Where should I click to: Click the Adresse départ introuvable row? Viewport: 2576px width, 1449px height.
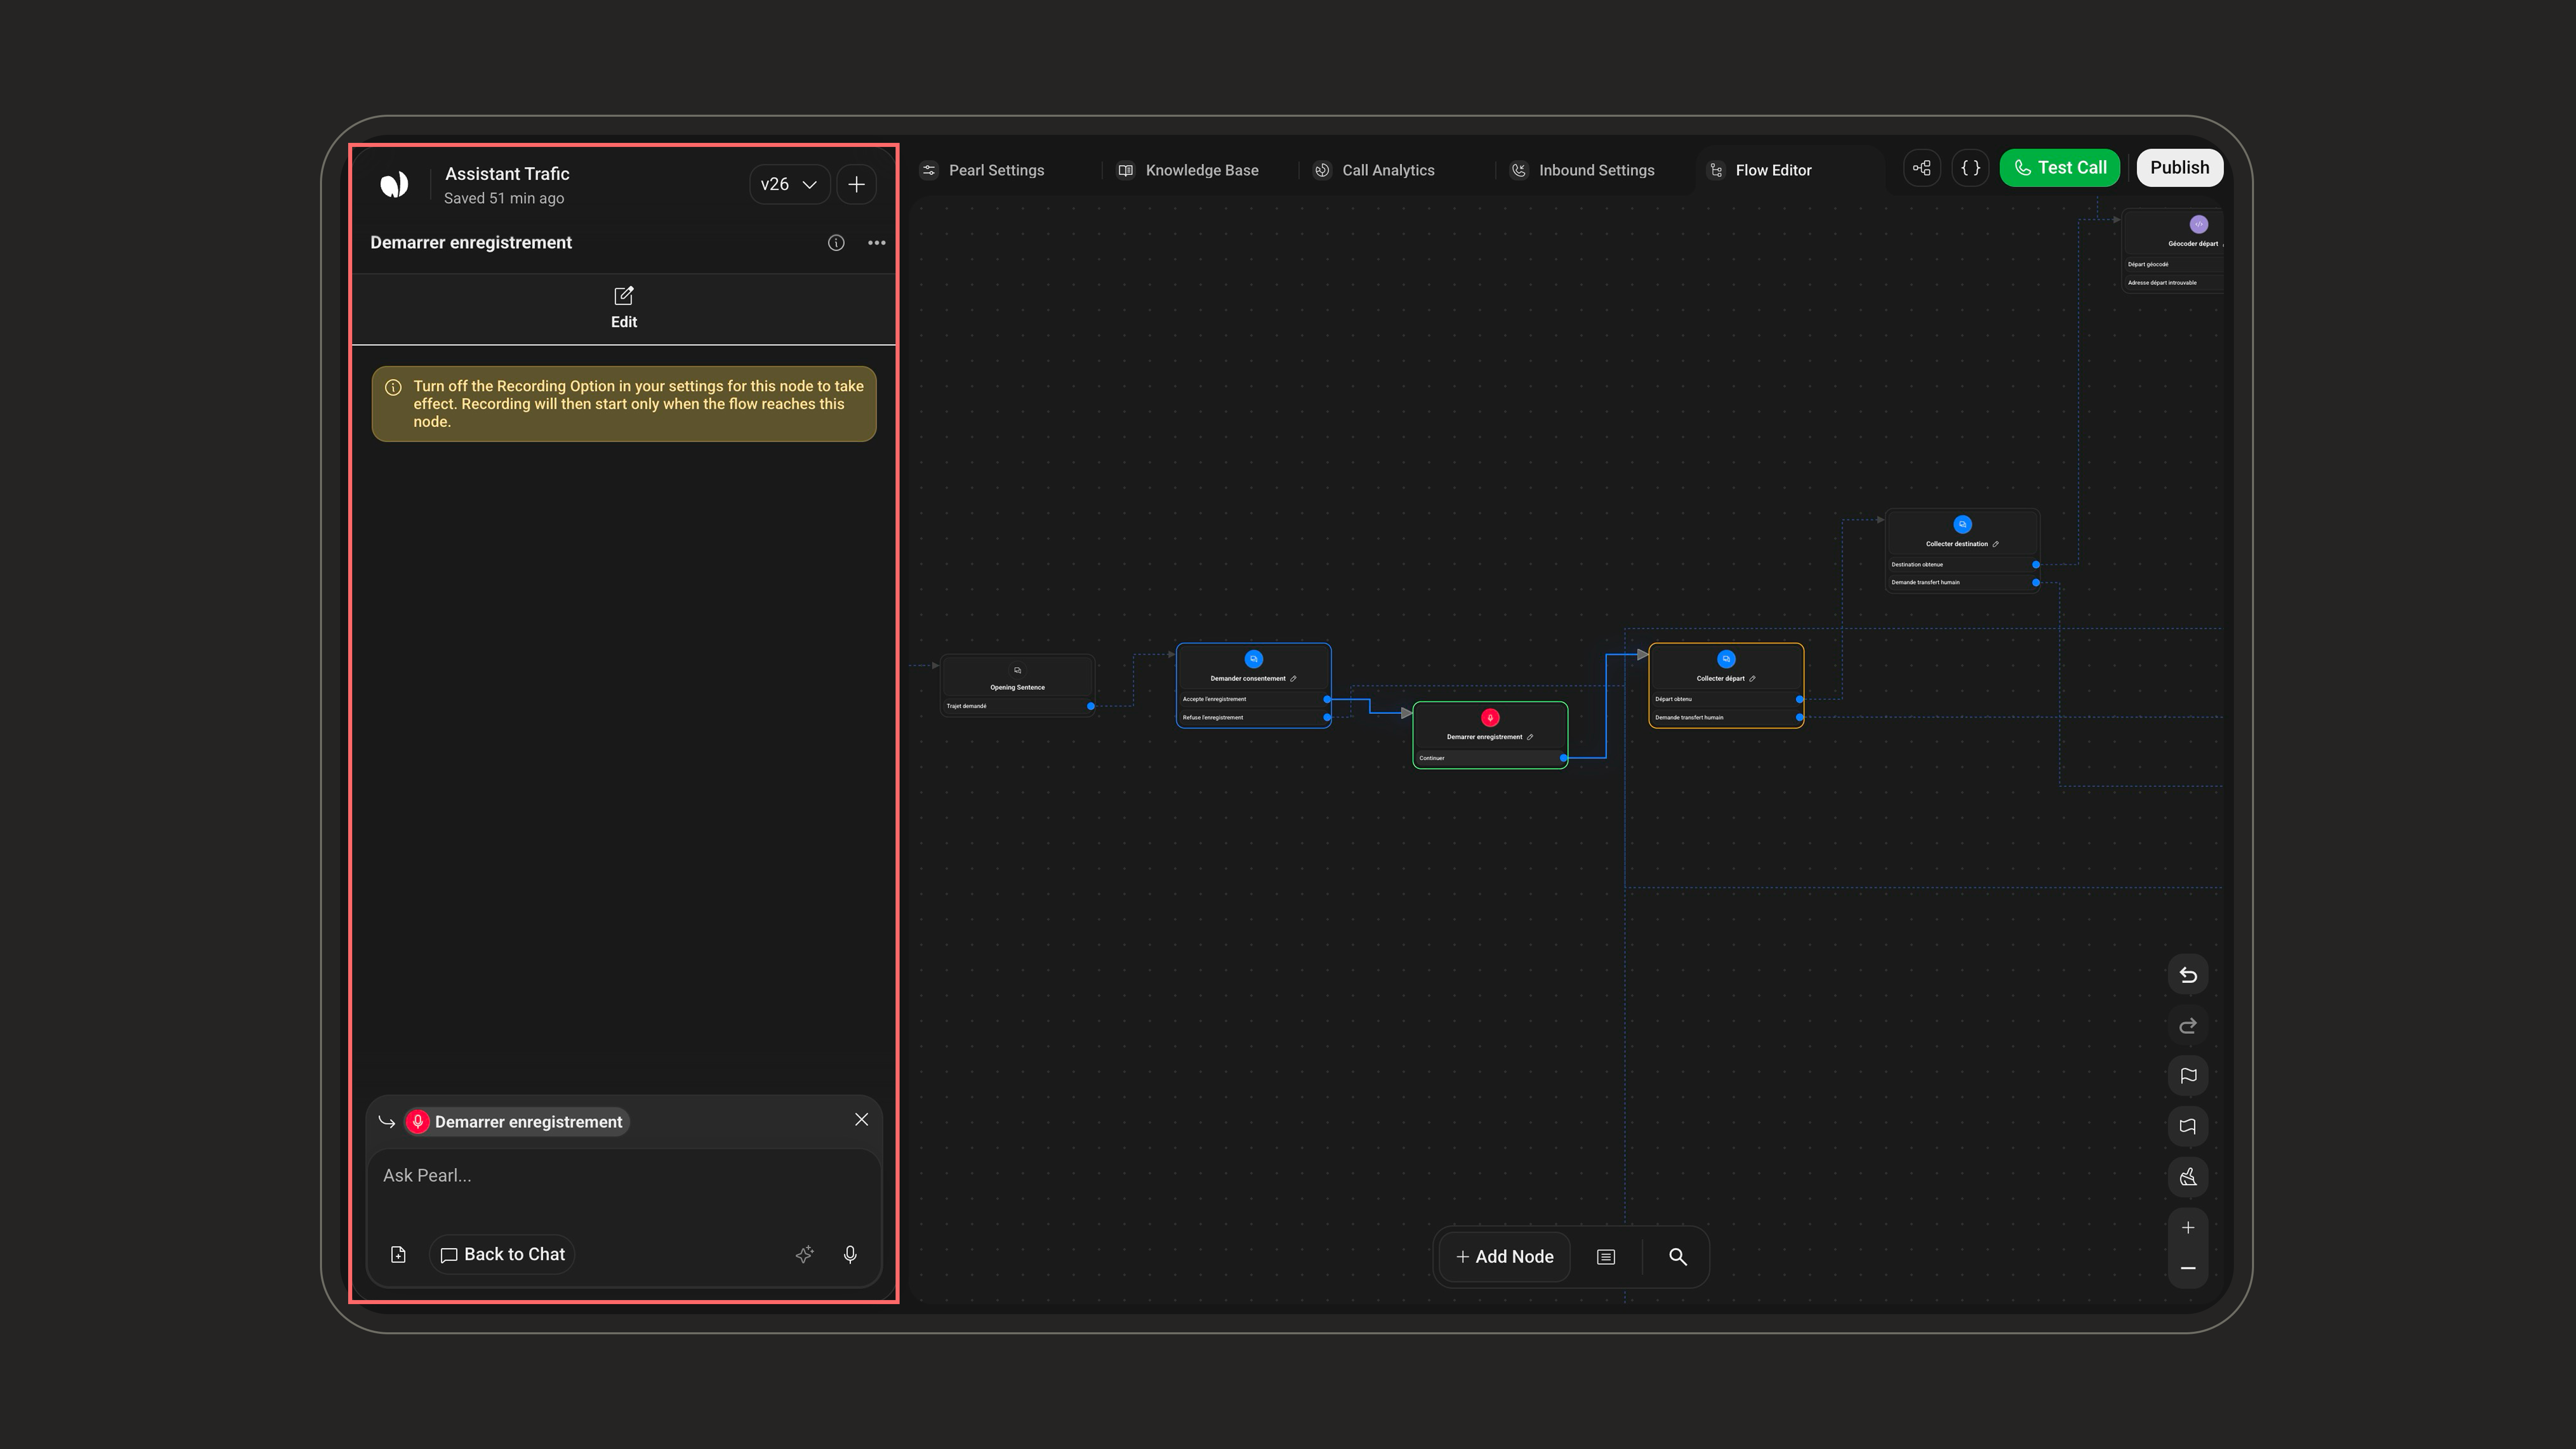coord(2174,283)
